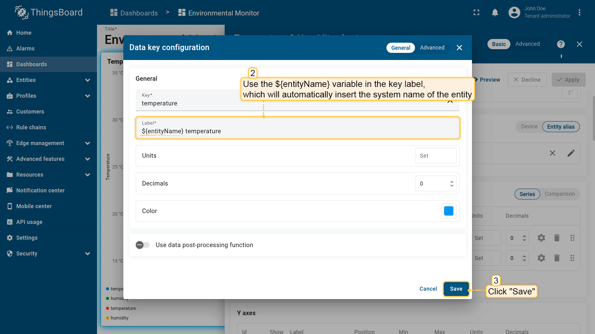Open the help question mark icon
595x334 pixels.
pyautogui.click(x=561, y=44)
